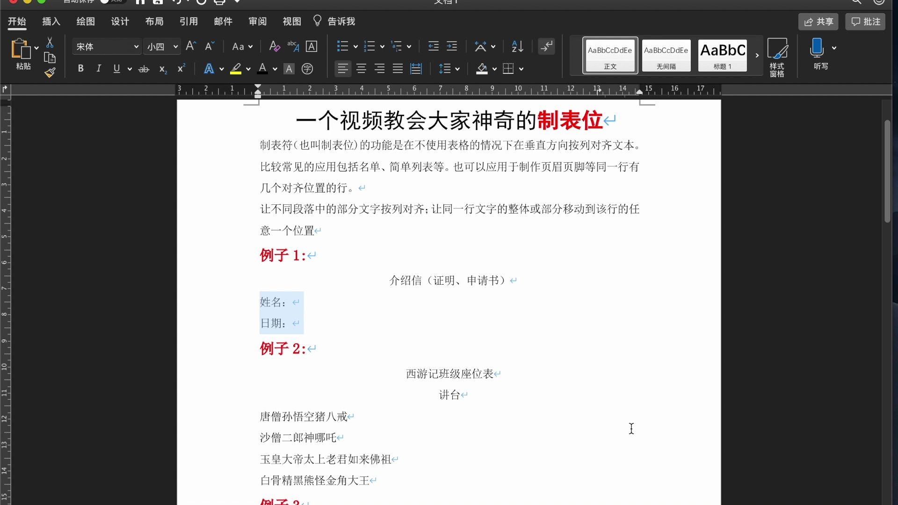Open the Insert tab

click(51, 22)
